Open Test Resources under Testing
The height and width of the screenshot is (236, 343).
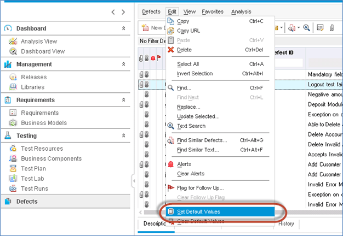[x=42, y=149]
